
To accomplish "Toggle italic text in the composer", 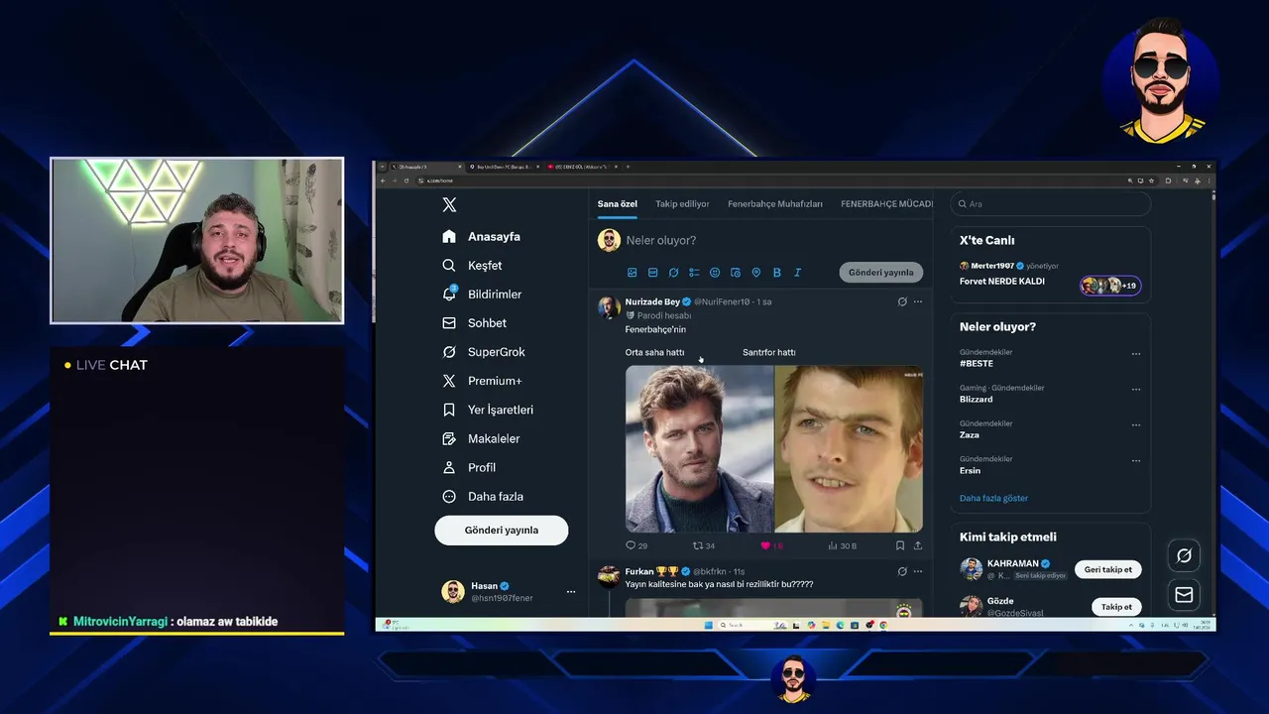I will click(797, 273).
